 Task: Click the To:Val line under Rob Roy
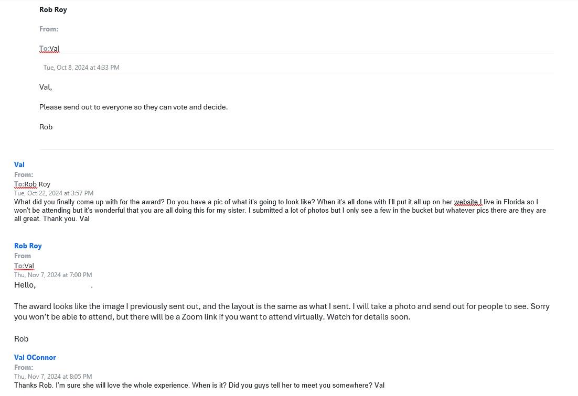(x=24, y=266)
